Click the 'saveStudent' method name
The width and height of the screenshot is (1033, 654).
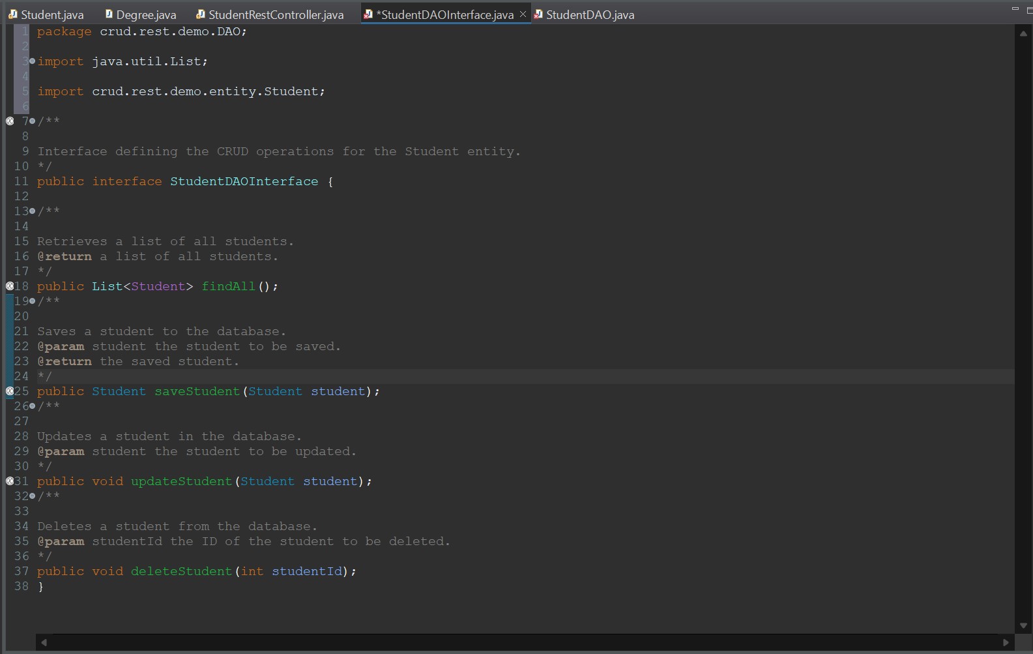point(197,391)
